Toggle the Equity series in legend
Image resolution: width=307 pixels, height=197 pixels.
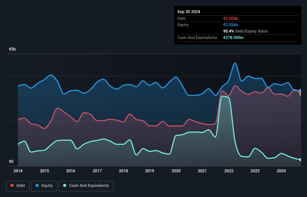pyautogui.click(x=44, y=186)
